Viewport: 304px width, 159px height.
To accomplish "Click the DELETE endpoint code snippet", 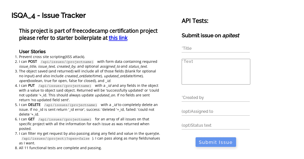I will click(71, 105).
